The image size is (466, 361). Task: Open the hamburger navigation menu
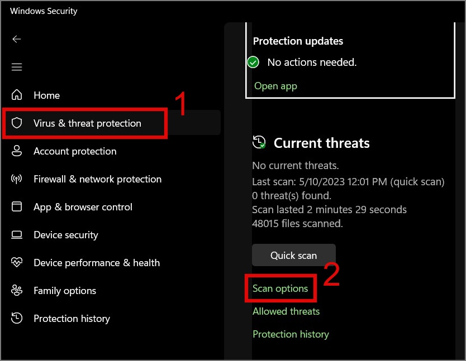pyautogui.click(x=17, y=67)
